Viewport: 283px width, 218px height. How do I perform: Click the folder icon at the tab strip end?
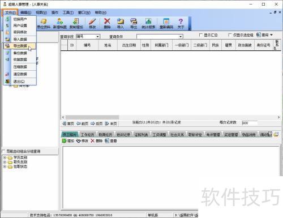(276, 134)
